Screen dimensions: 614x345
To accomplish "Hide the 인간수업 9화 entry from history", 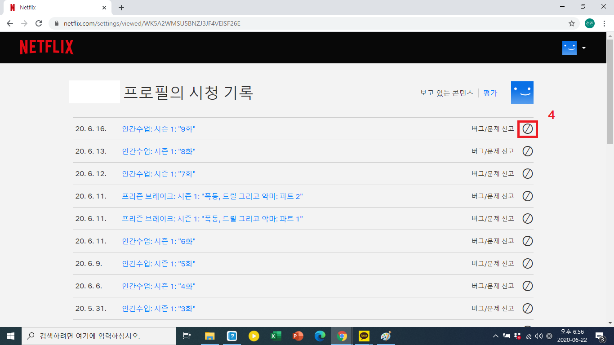I will click(528, 129).
